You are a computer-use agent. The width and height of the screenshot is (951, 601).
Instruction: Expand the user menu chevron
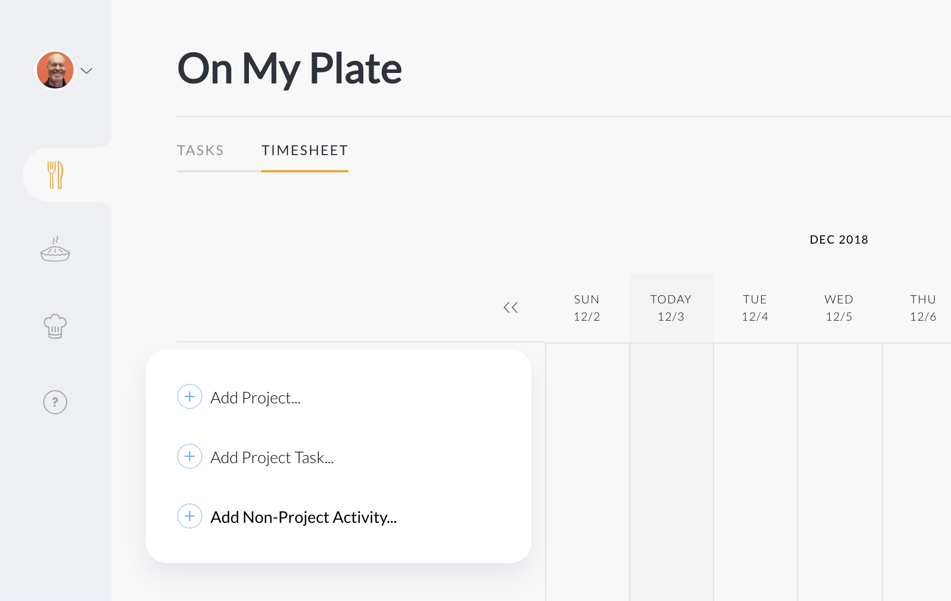pyautogui.click(x=87, y=71)
